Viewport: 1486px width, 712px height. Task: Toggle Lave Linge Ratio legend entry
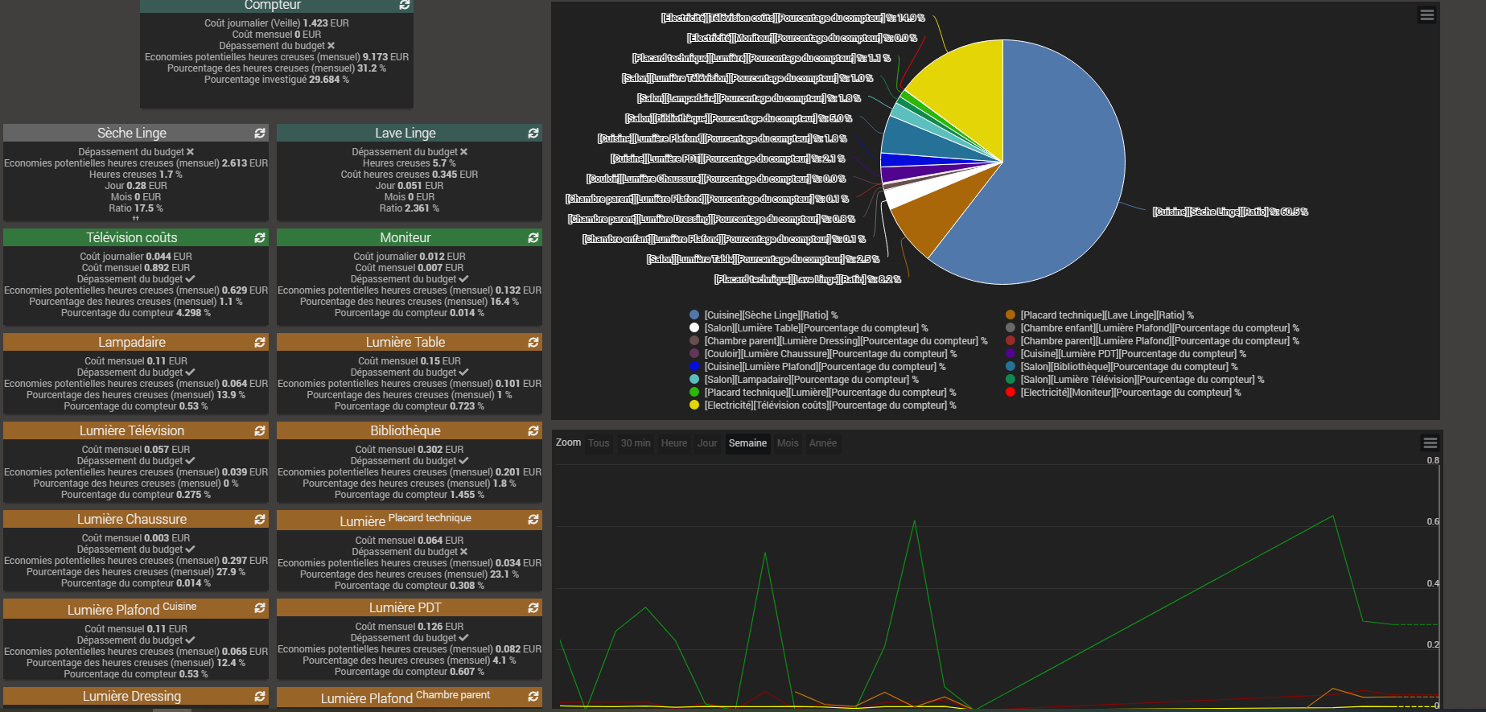(1106, 315)
